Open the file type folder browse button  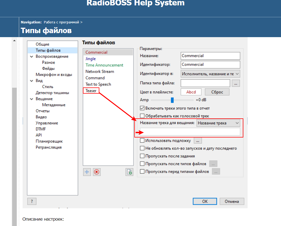(236, 83)
